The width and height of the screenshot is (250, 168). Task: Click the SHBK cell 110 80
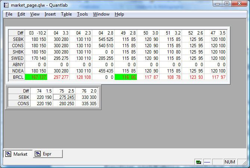coord(171,52)
